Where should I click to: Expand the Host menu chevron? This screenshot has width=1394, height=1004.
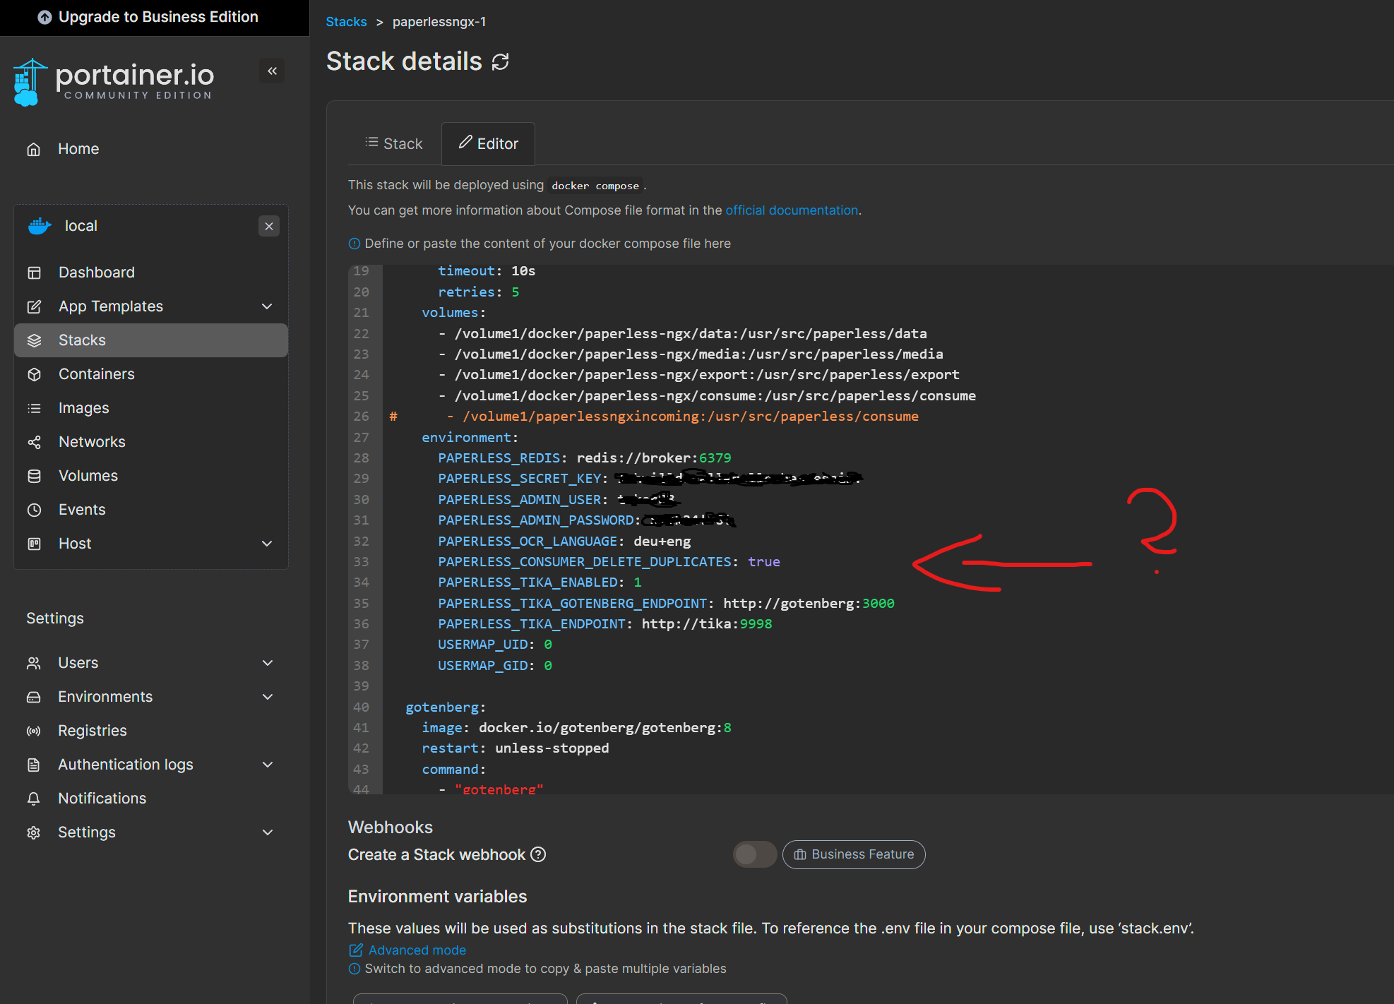click(x=267, y=544)
